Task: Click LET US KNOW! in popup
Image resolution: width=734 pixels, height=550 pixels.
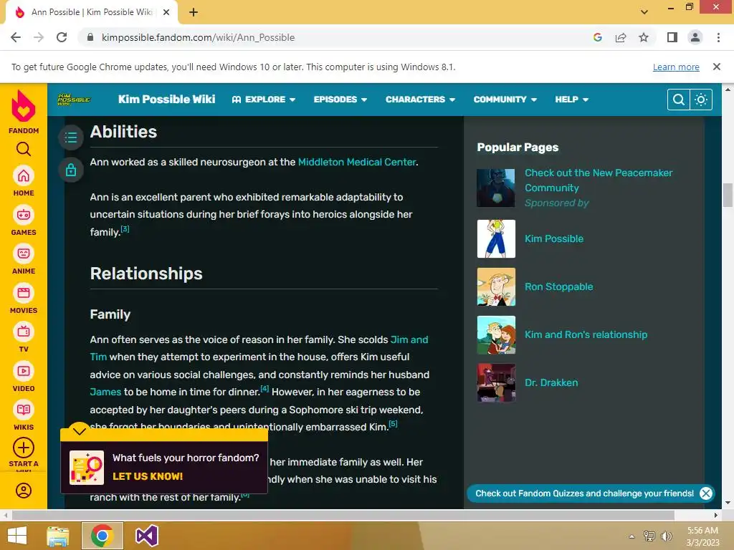Action: [x=148, y=476]
